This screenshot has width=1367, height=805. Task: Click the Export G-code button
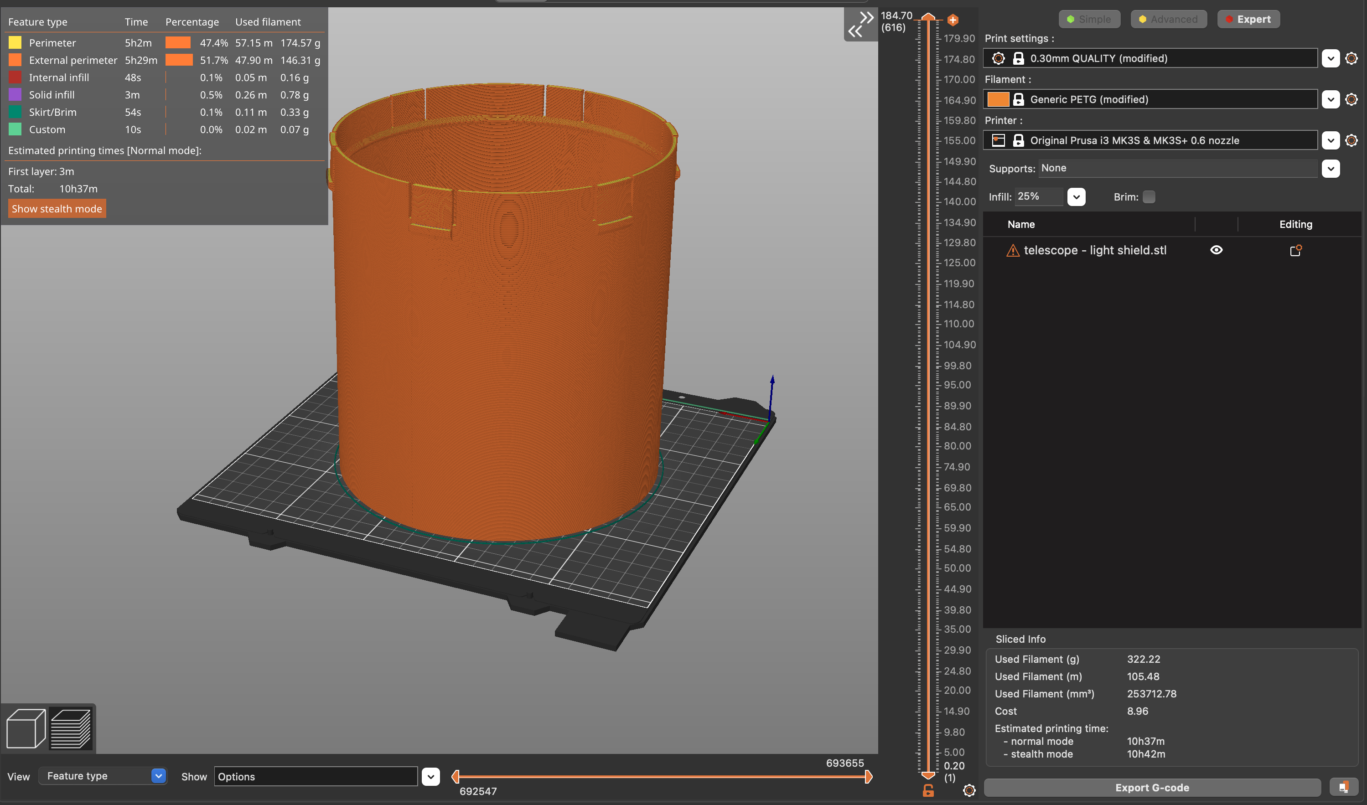click(x=1152, y=787)
